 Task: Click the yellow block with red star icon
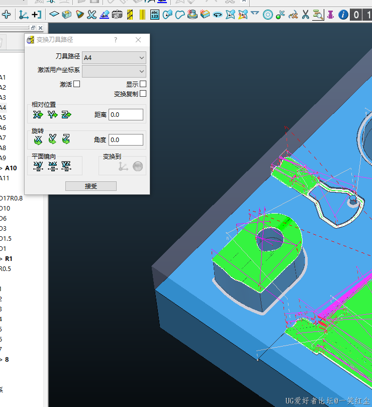click(205, 14)
